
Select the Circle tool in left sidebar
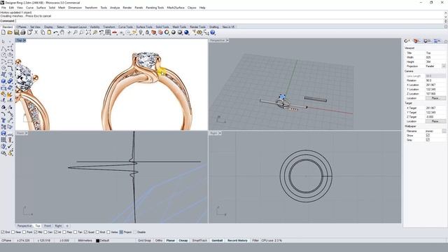[3, 55]
